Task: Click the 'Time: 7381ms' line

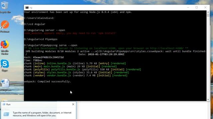Action: pos(33,60)
